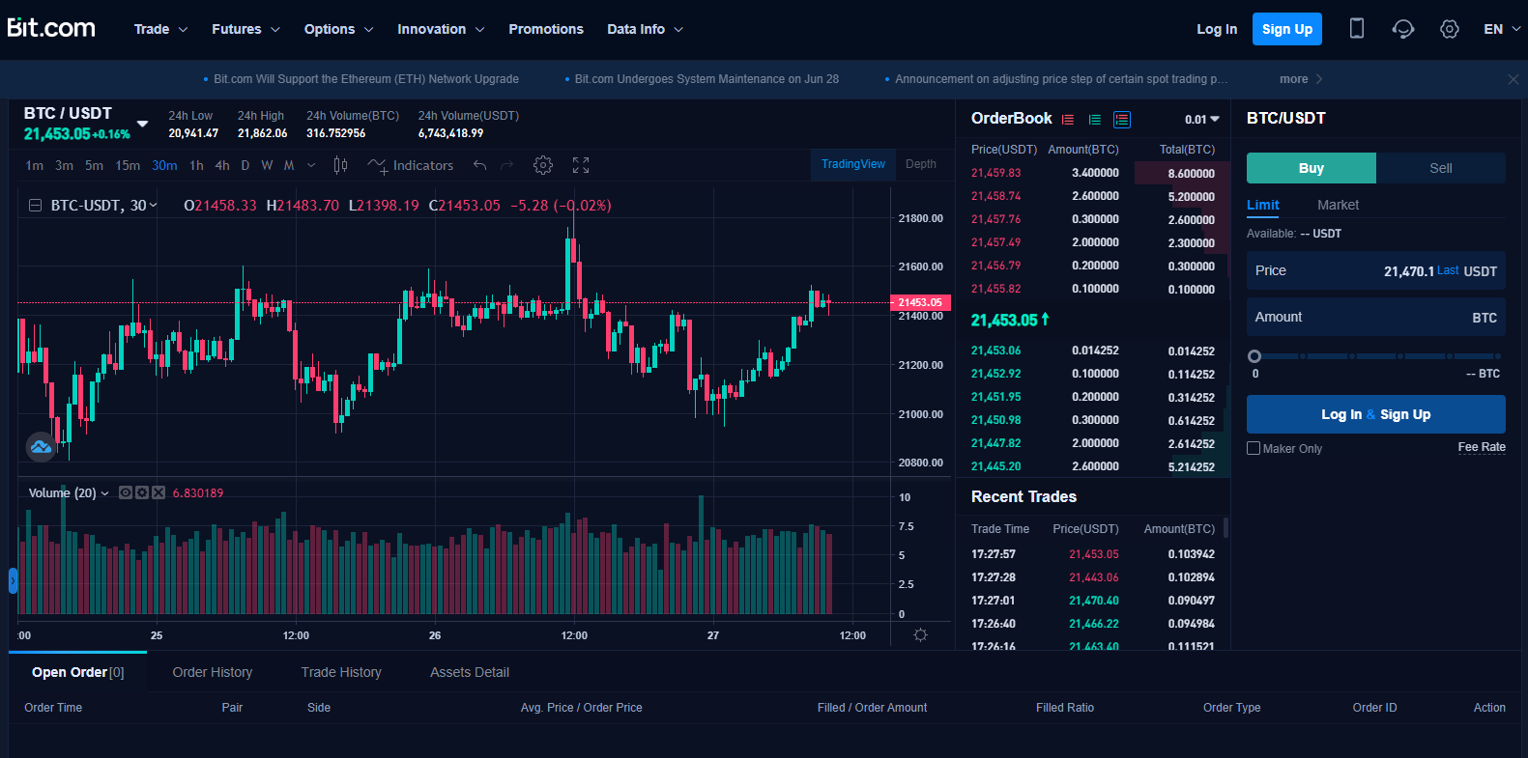The width and height of the screenshot is (1528, 758).
Task: Click the blue Sign Up button
Action: (x=1287, y=29)
